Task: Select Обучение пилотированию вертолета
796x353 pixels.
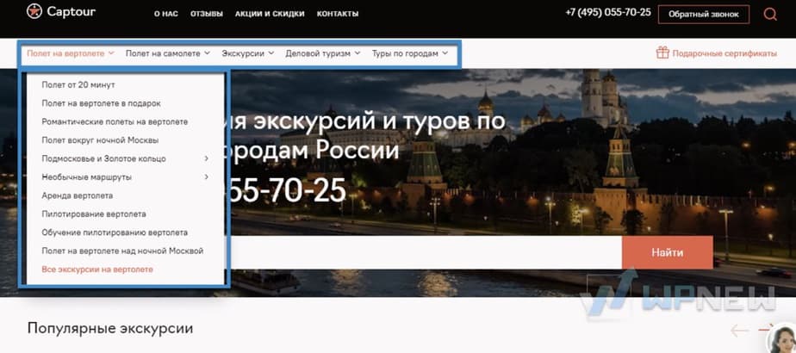Action: [115, 232]
